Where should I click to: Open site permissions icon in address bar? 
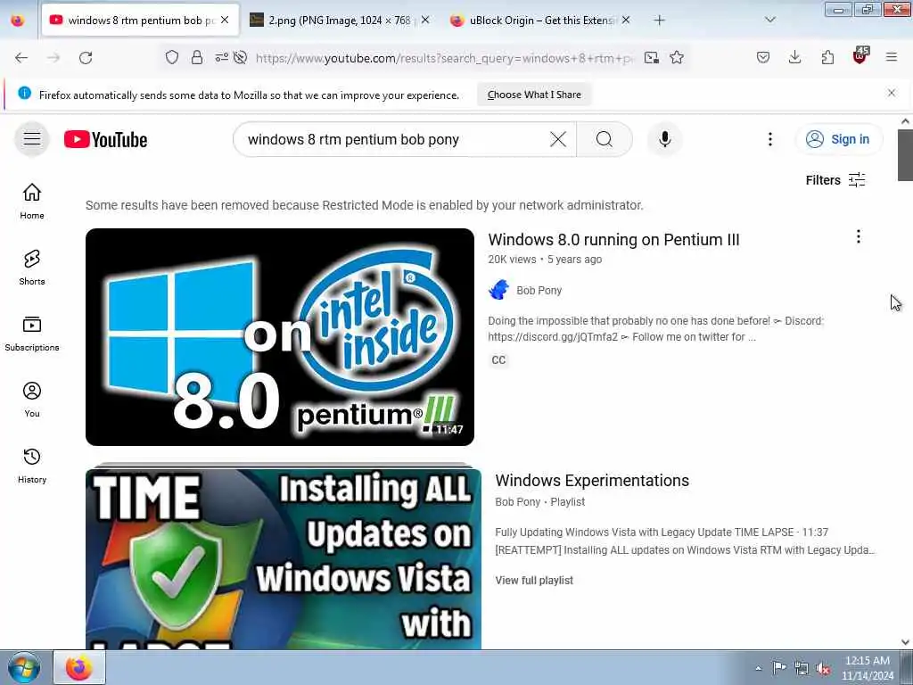221,57
